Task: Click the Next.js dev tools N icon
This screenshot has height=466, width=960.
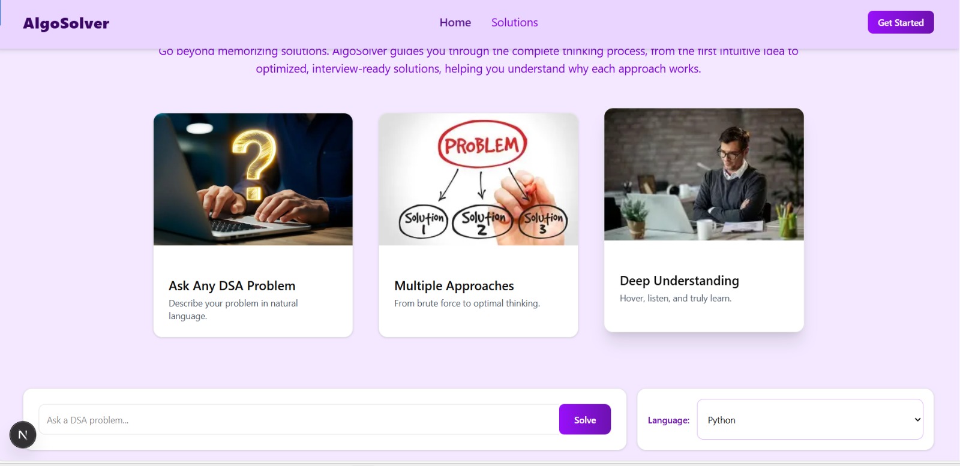Action: [x=23, y=435]
